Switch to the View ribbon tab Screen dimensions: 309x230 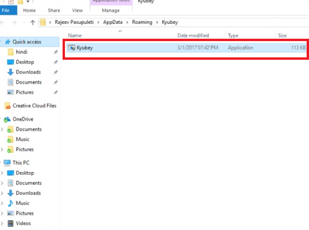[x=77, y=10]
